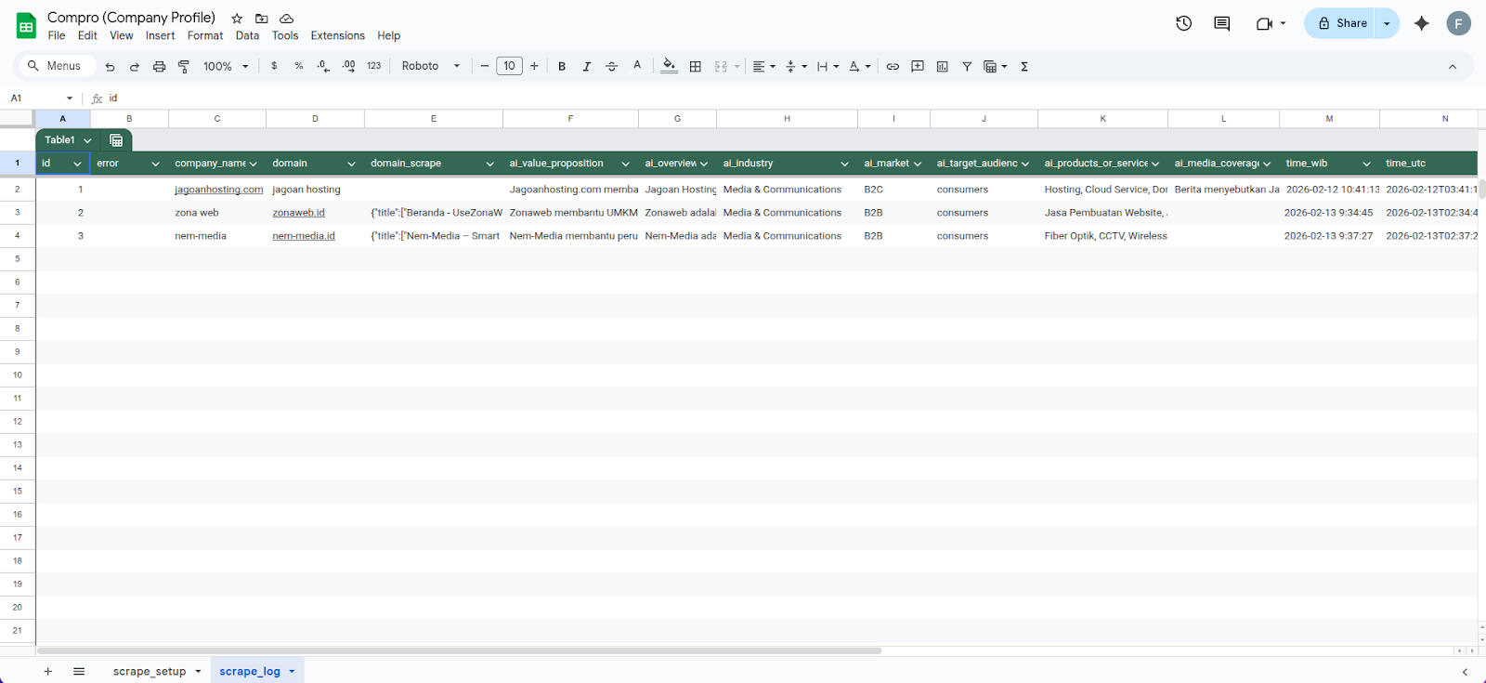Open the comments panel icon

(x=1222, y=23)
